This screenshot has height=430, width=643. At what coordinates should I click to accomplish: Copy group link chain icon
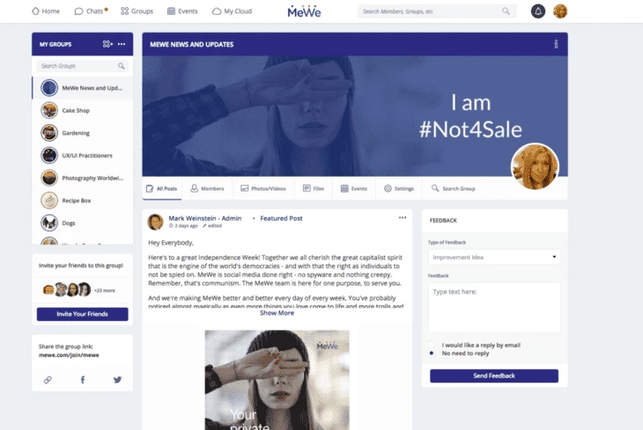(x=48, y=380)
